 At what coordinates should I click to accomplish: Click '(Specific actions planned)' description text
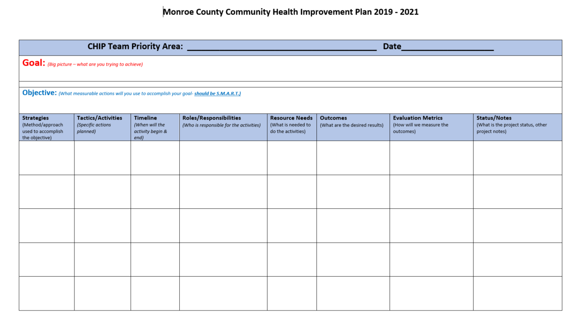(x=94, y=128)
